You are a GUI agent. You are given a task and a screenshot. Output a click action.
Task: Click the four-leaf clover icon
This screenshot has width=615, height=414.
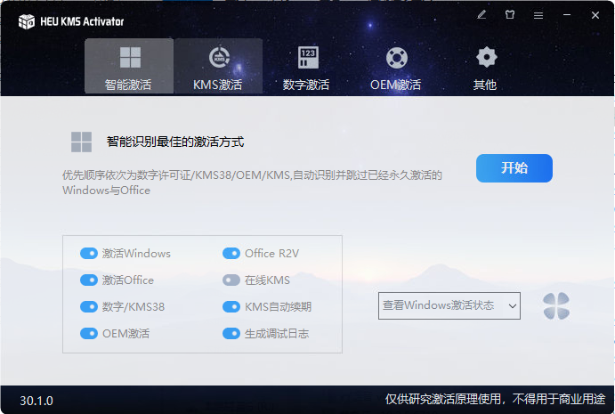point(556,306)
